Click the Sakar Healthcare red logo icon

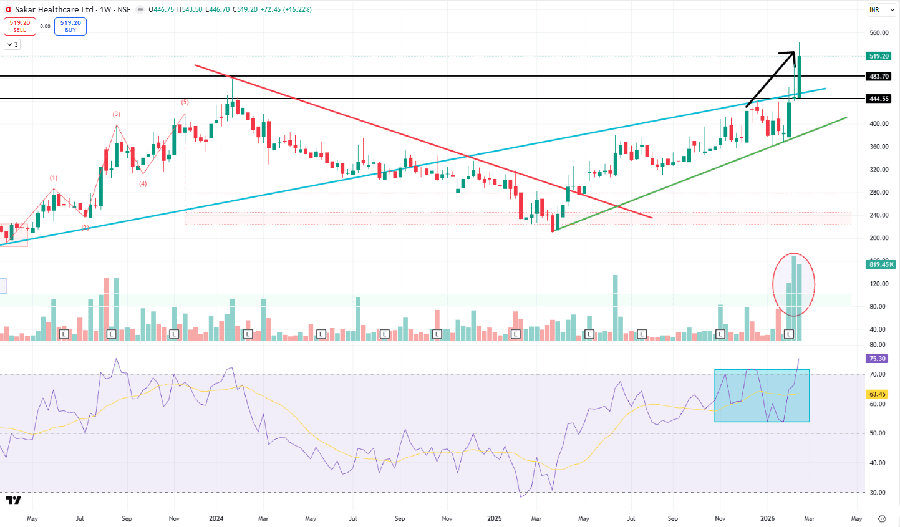coord(8,10)
